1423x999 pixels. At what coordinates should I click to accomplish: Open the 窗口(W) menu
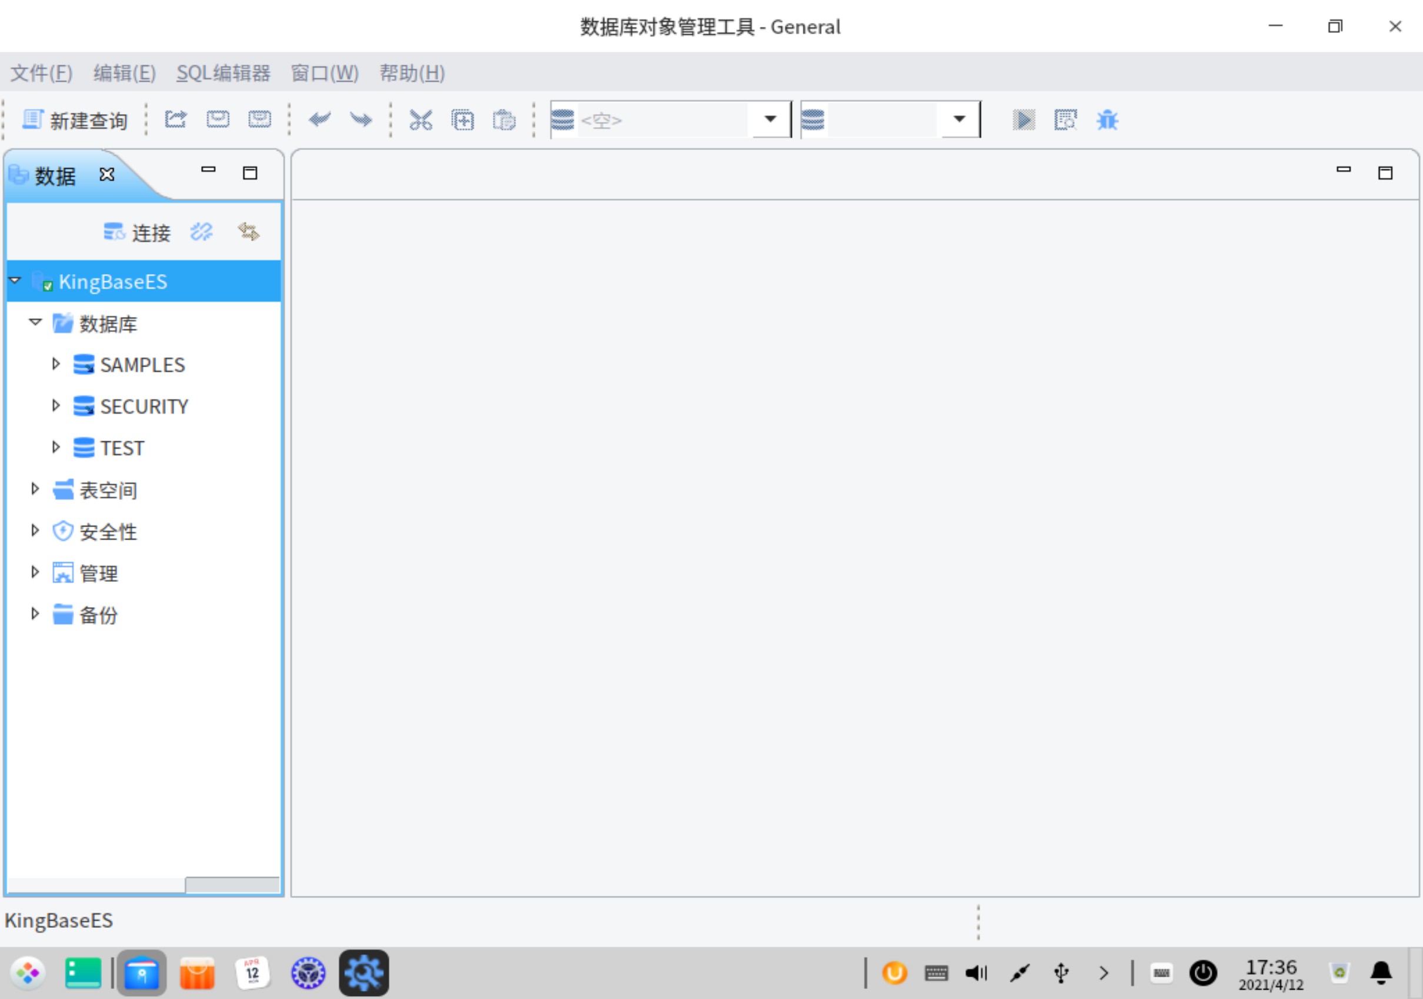pos(325,73)
